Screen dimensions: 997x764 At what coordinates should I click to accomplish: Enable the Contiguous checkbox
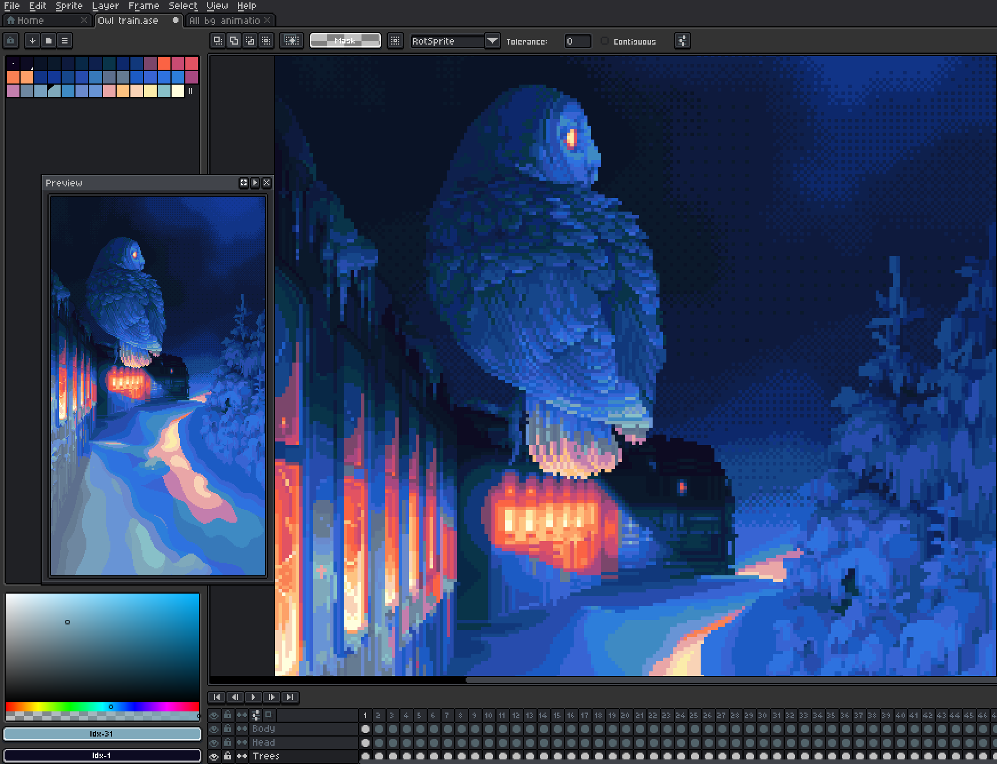click(x=605, y=41)
